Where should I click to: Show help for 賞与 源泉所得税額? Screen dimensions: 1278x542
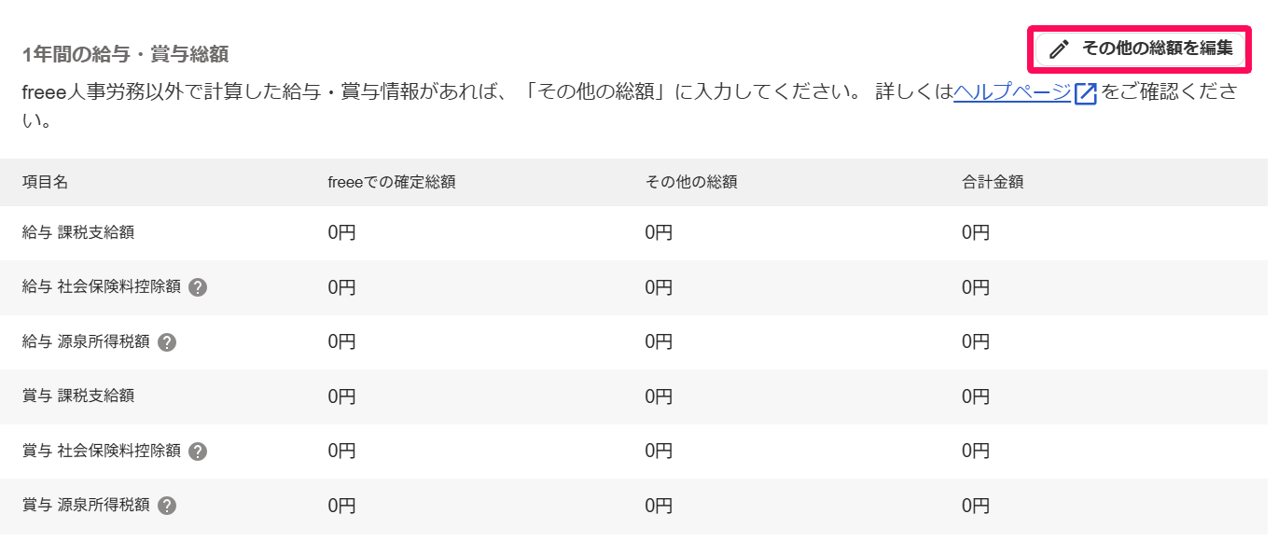point(167,507)
